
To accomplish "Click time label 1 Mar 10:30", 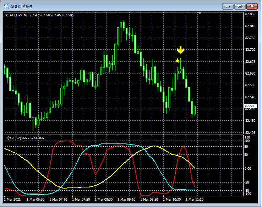I will 172,200.
